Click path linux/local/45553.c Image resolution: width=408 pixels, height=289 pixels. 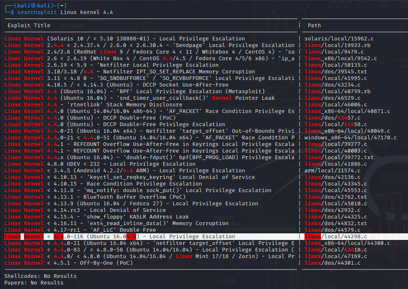pos(336,190)
